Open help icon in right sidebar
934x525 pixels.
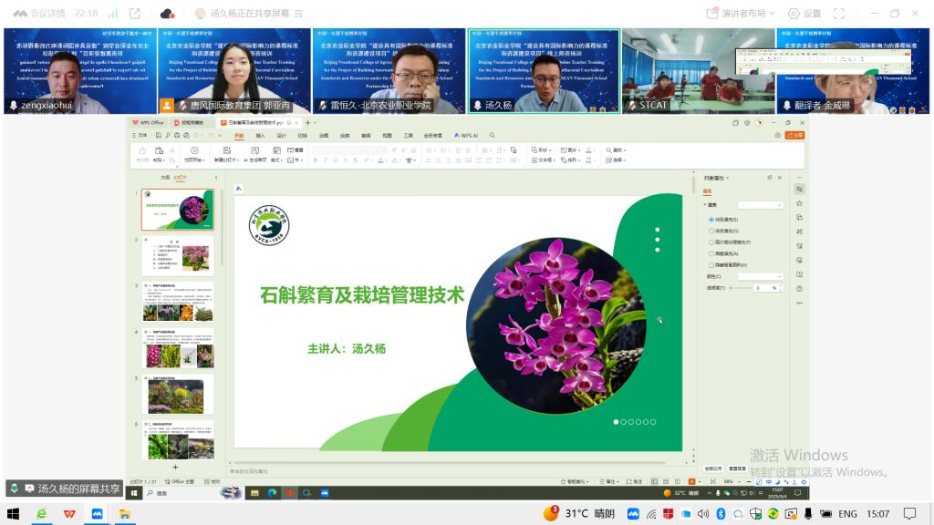799,288
